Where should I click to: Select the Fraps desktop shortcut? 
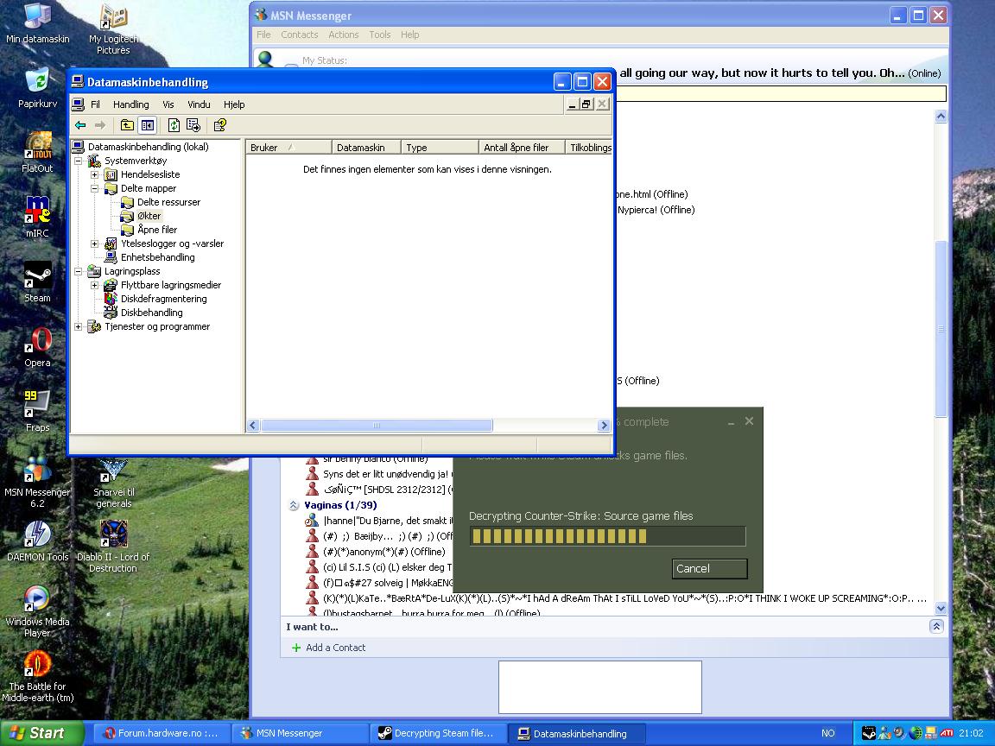[37, 412]
